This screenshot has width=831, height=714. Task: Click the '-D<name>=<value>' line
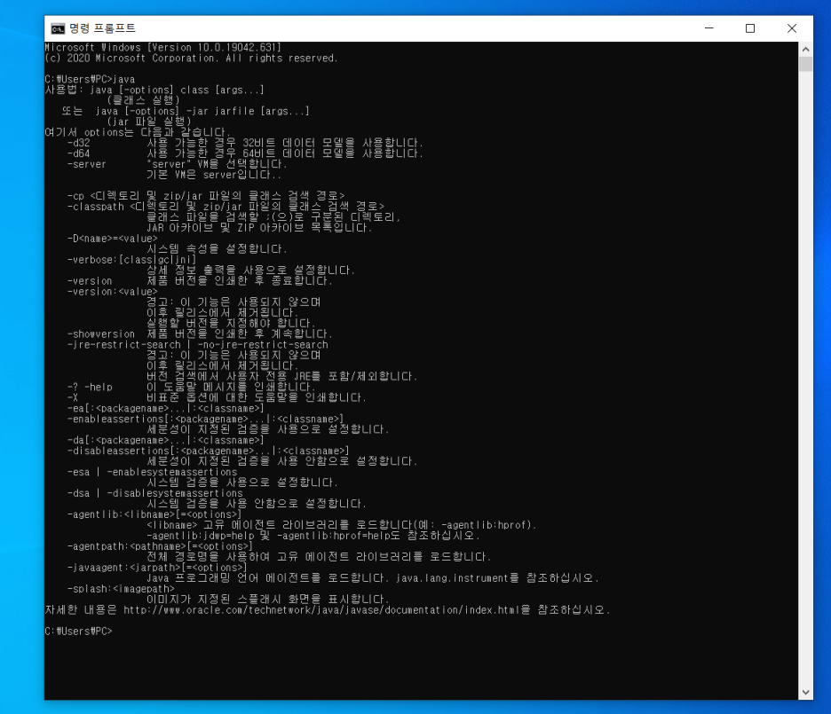113,239
